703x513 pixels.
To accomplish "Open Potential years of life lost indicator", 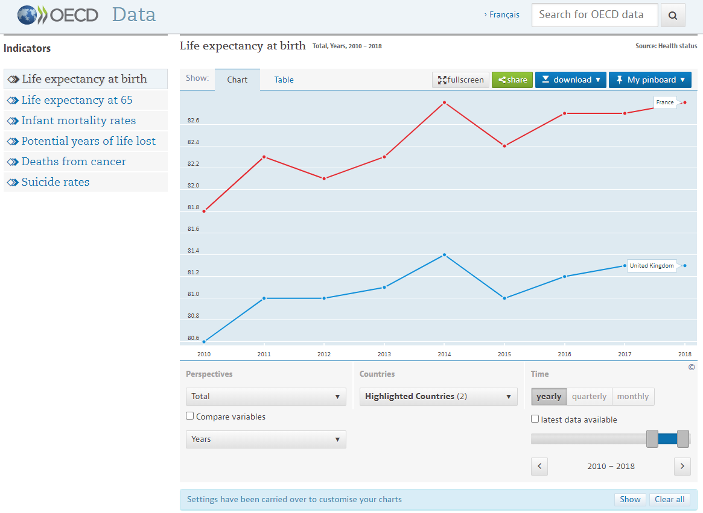I will [x=86, y=141].
